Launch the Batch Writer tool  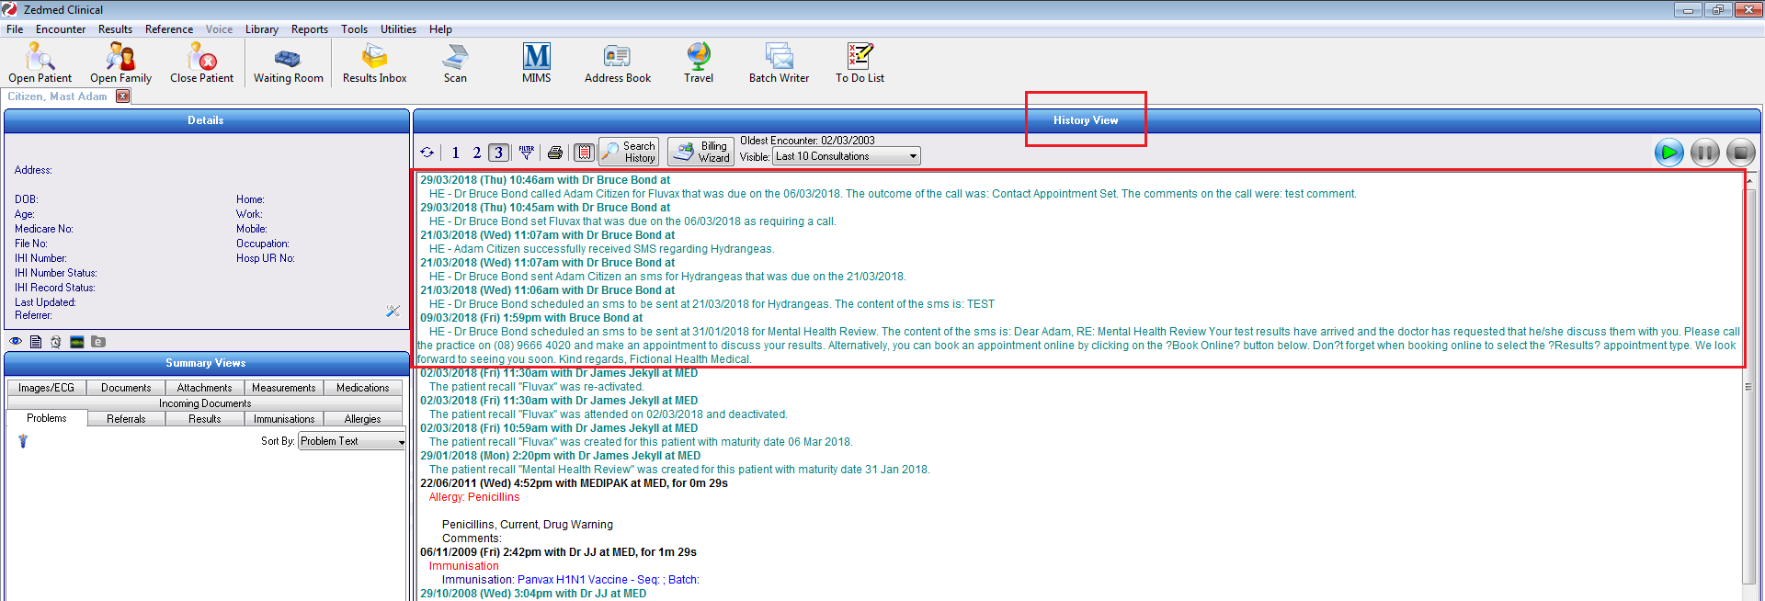[x=779, y=63]
